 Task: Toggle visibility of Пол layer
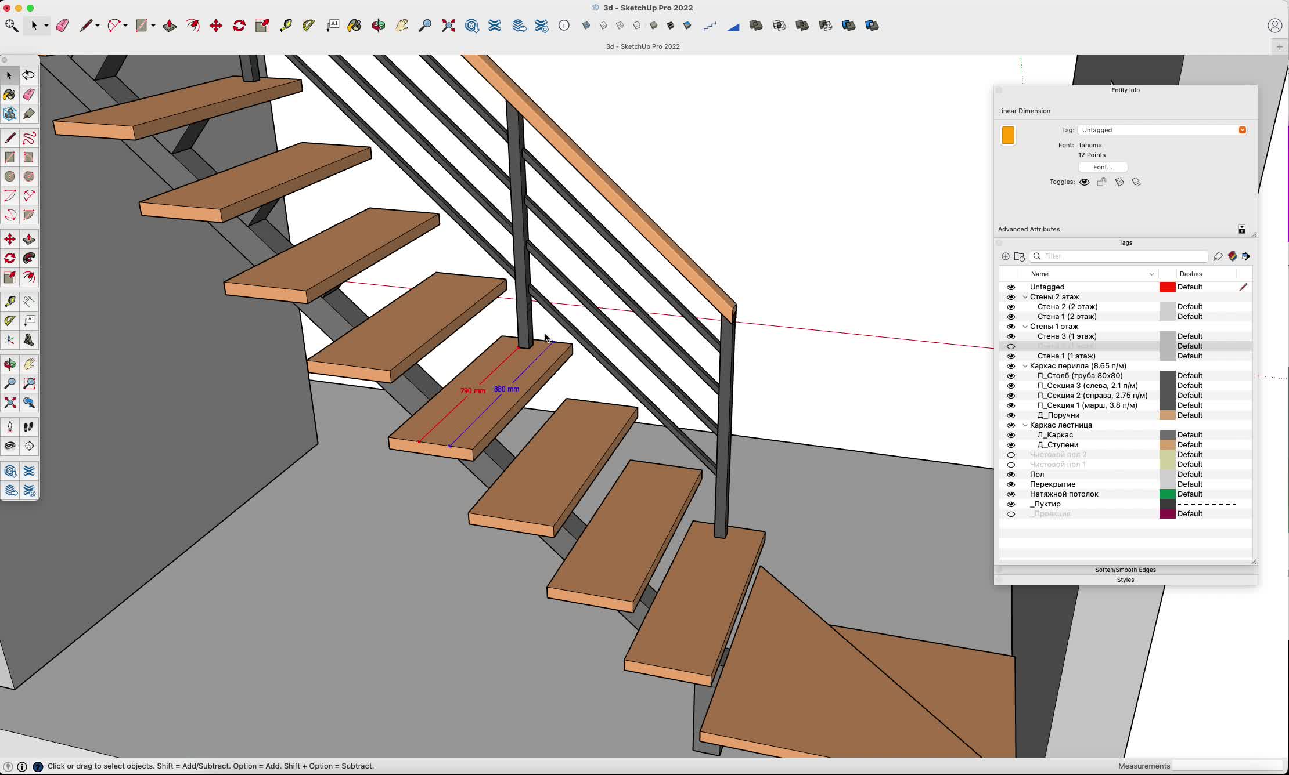click(1010, 475)
